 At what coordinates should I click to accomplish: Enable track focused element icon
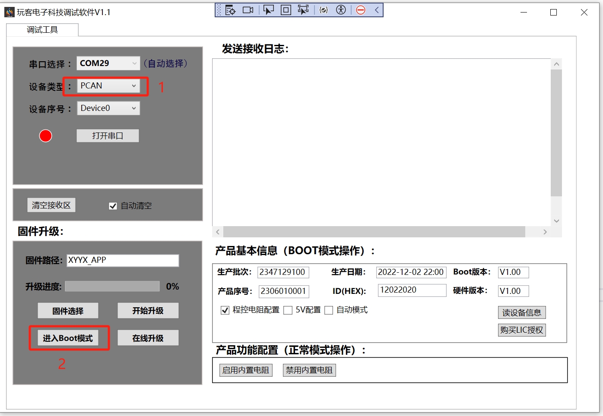coord(303,10)
